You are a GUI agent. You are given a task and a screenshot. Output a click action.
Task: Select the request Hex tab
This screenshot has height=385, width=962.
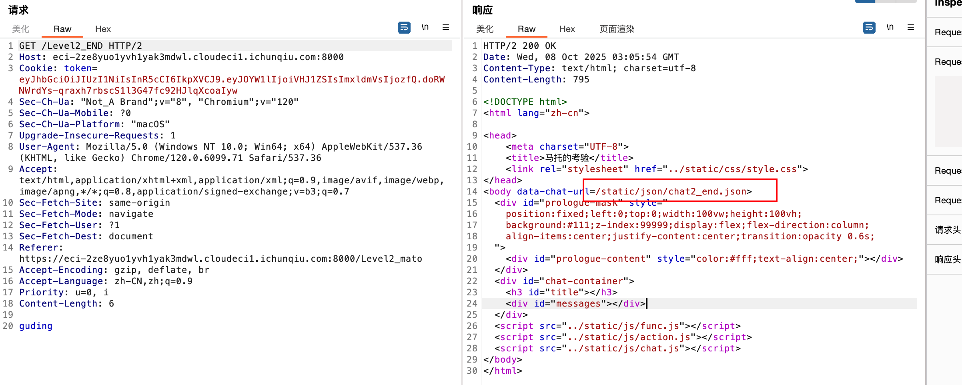(103, 29)
